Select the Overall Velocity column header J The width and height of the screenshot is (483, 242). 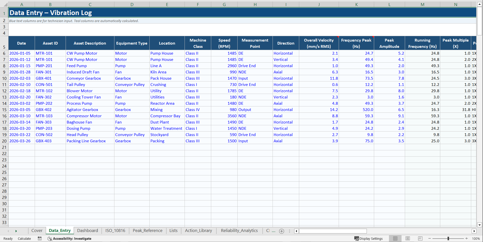(x=319, y=4)
